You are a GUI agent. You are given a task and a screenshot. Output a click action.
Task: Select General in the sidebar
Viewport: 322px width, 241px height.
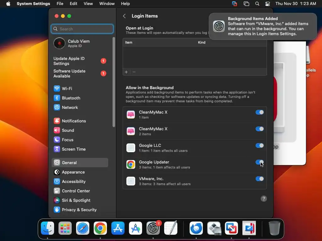(80, 163)
